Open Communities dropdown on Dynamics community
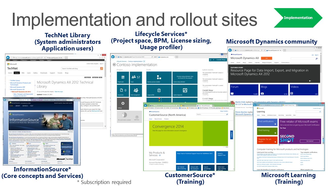Viewport: 330px width, 186px height. tap(285, 63)
